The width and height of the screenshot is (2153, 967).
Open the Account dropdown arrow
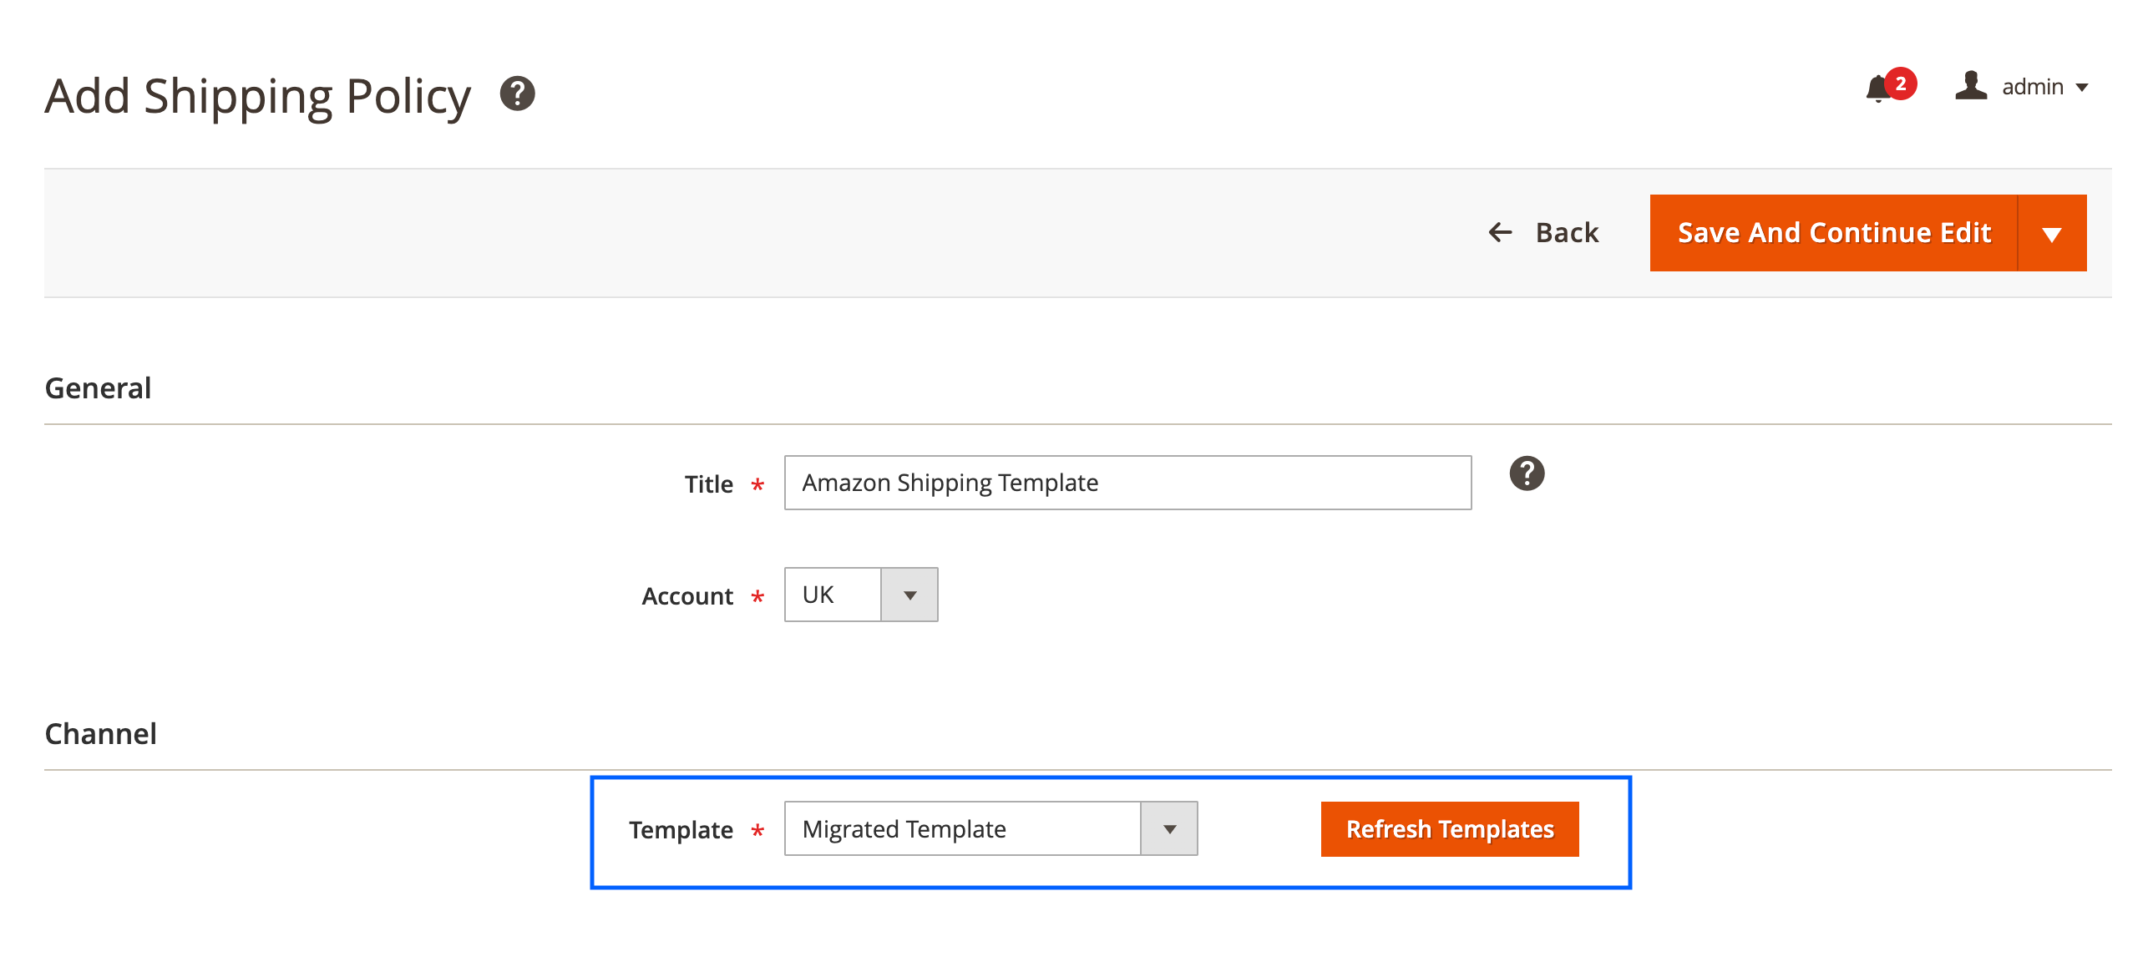pyautogui.click(x=909, y=595)
